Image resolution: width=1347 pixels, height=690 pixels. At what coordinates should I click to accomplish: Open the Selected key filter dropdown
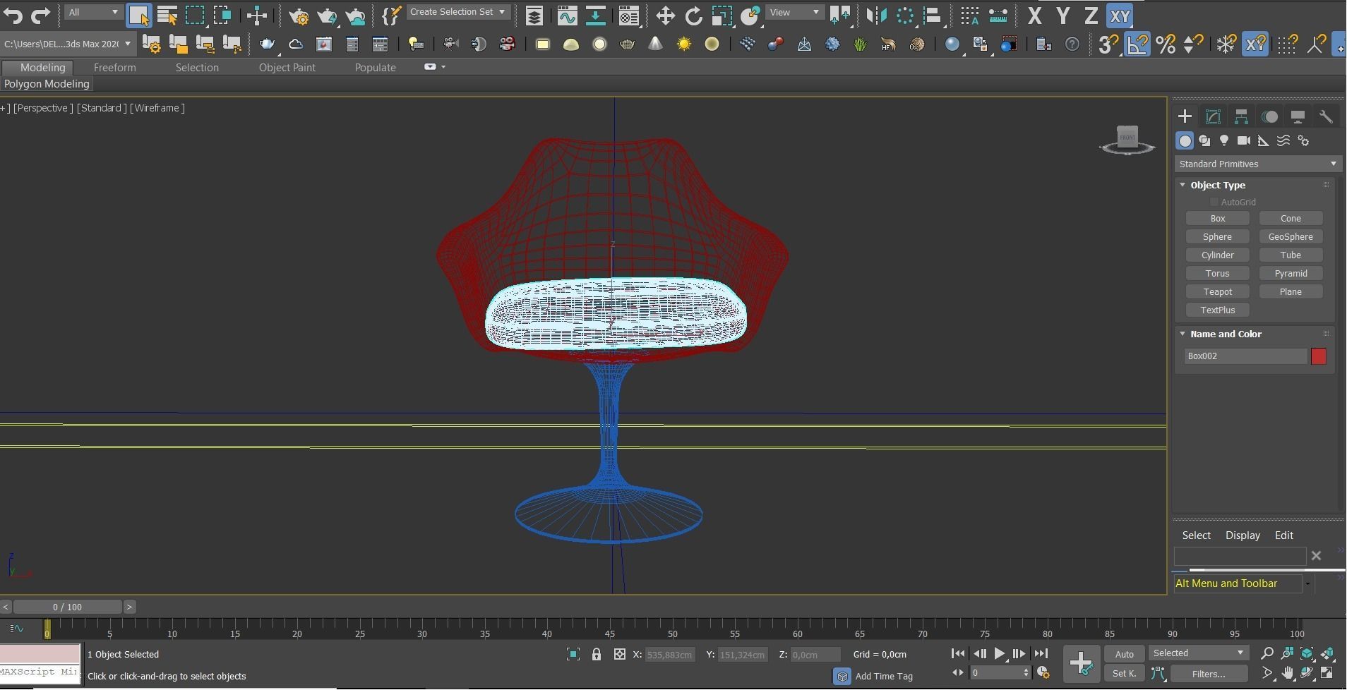pyautogui.click(x=1199, y=653)
